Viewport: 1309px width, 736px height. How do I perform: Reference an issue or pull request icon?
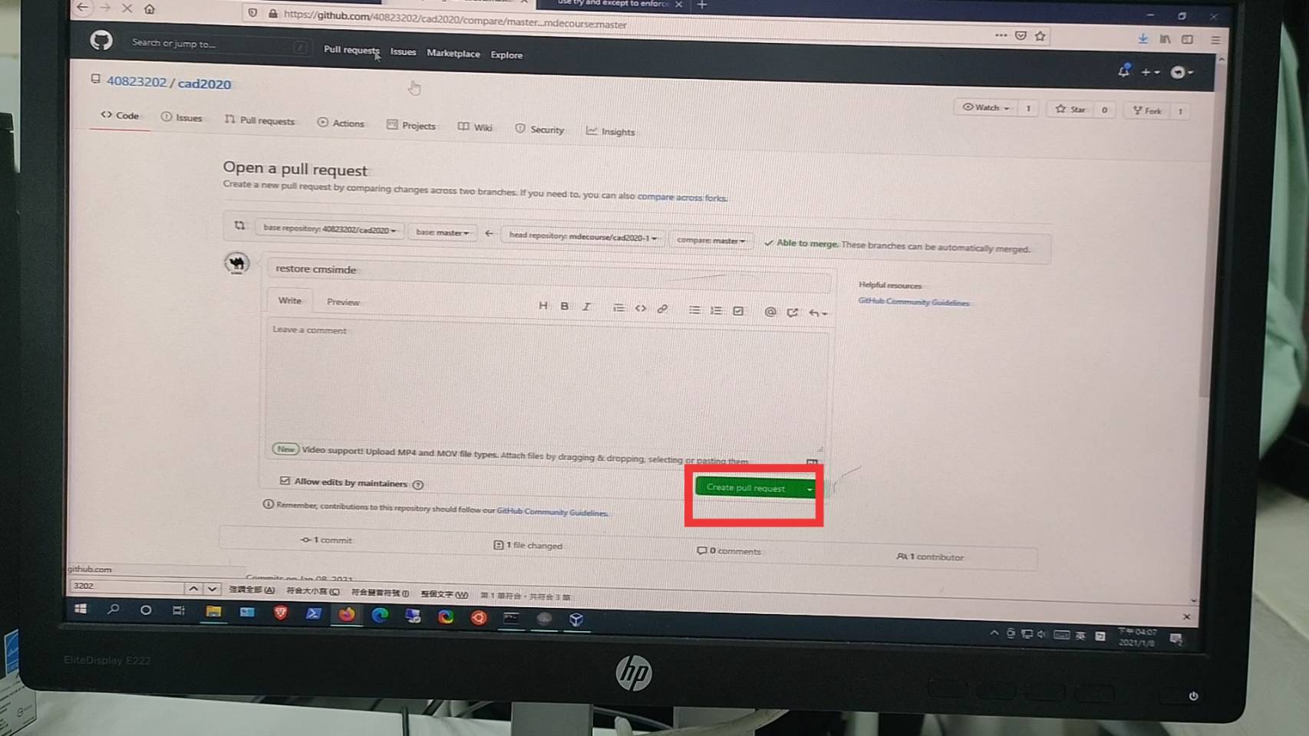coord(793,312)
